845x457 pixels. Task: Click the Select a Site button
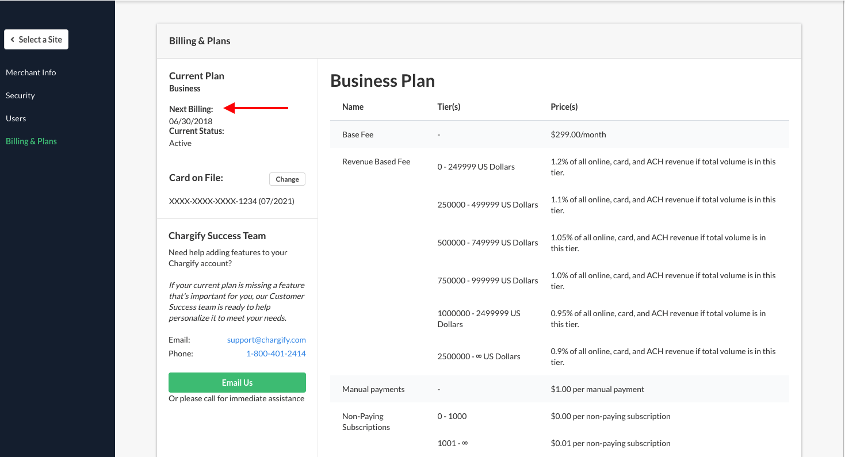click(36, 40)
